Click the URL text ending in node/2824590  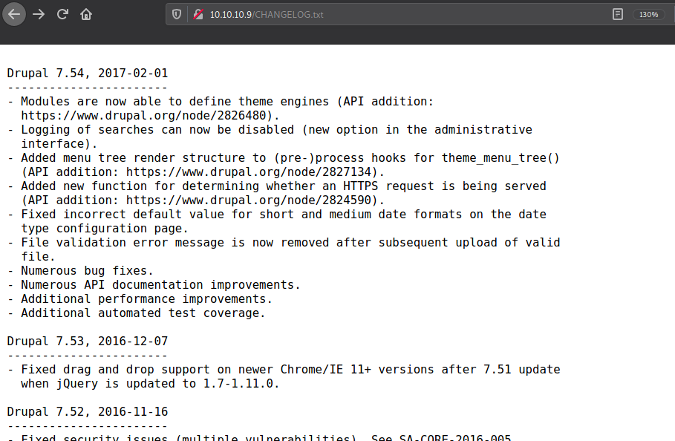point(248,200)
